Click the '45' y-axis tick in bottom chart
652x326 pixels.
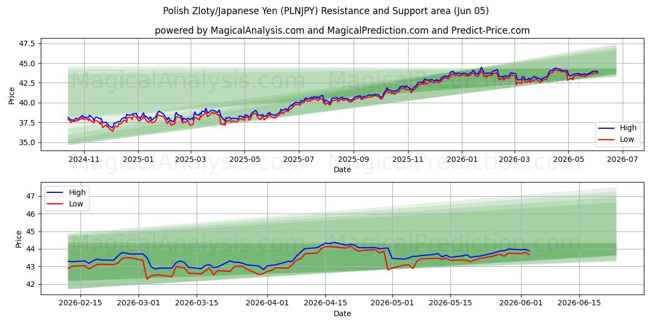point(32,231)
